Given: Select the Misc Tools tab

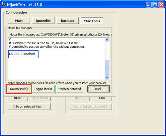Looking at the screenshot, I should tap(92, 21).
